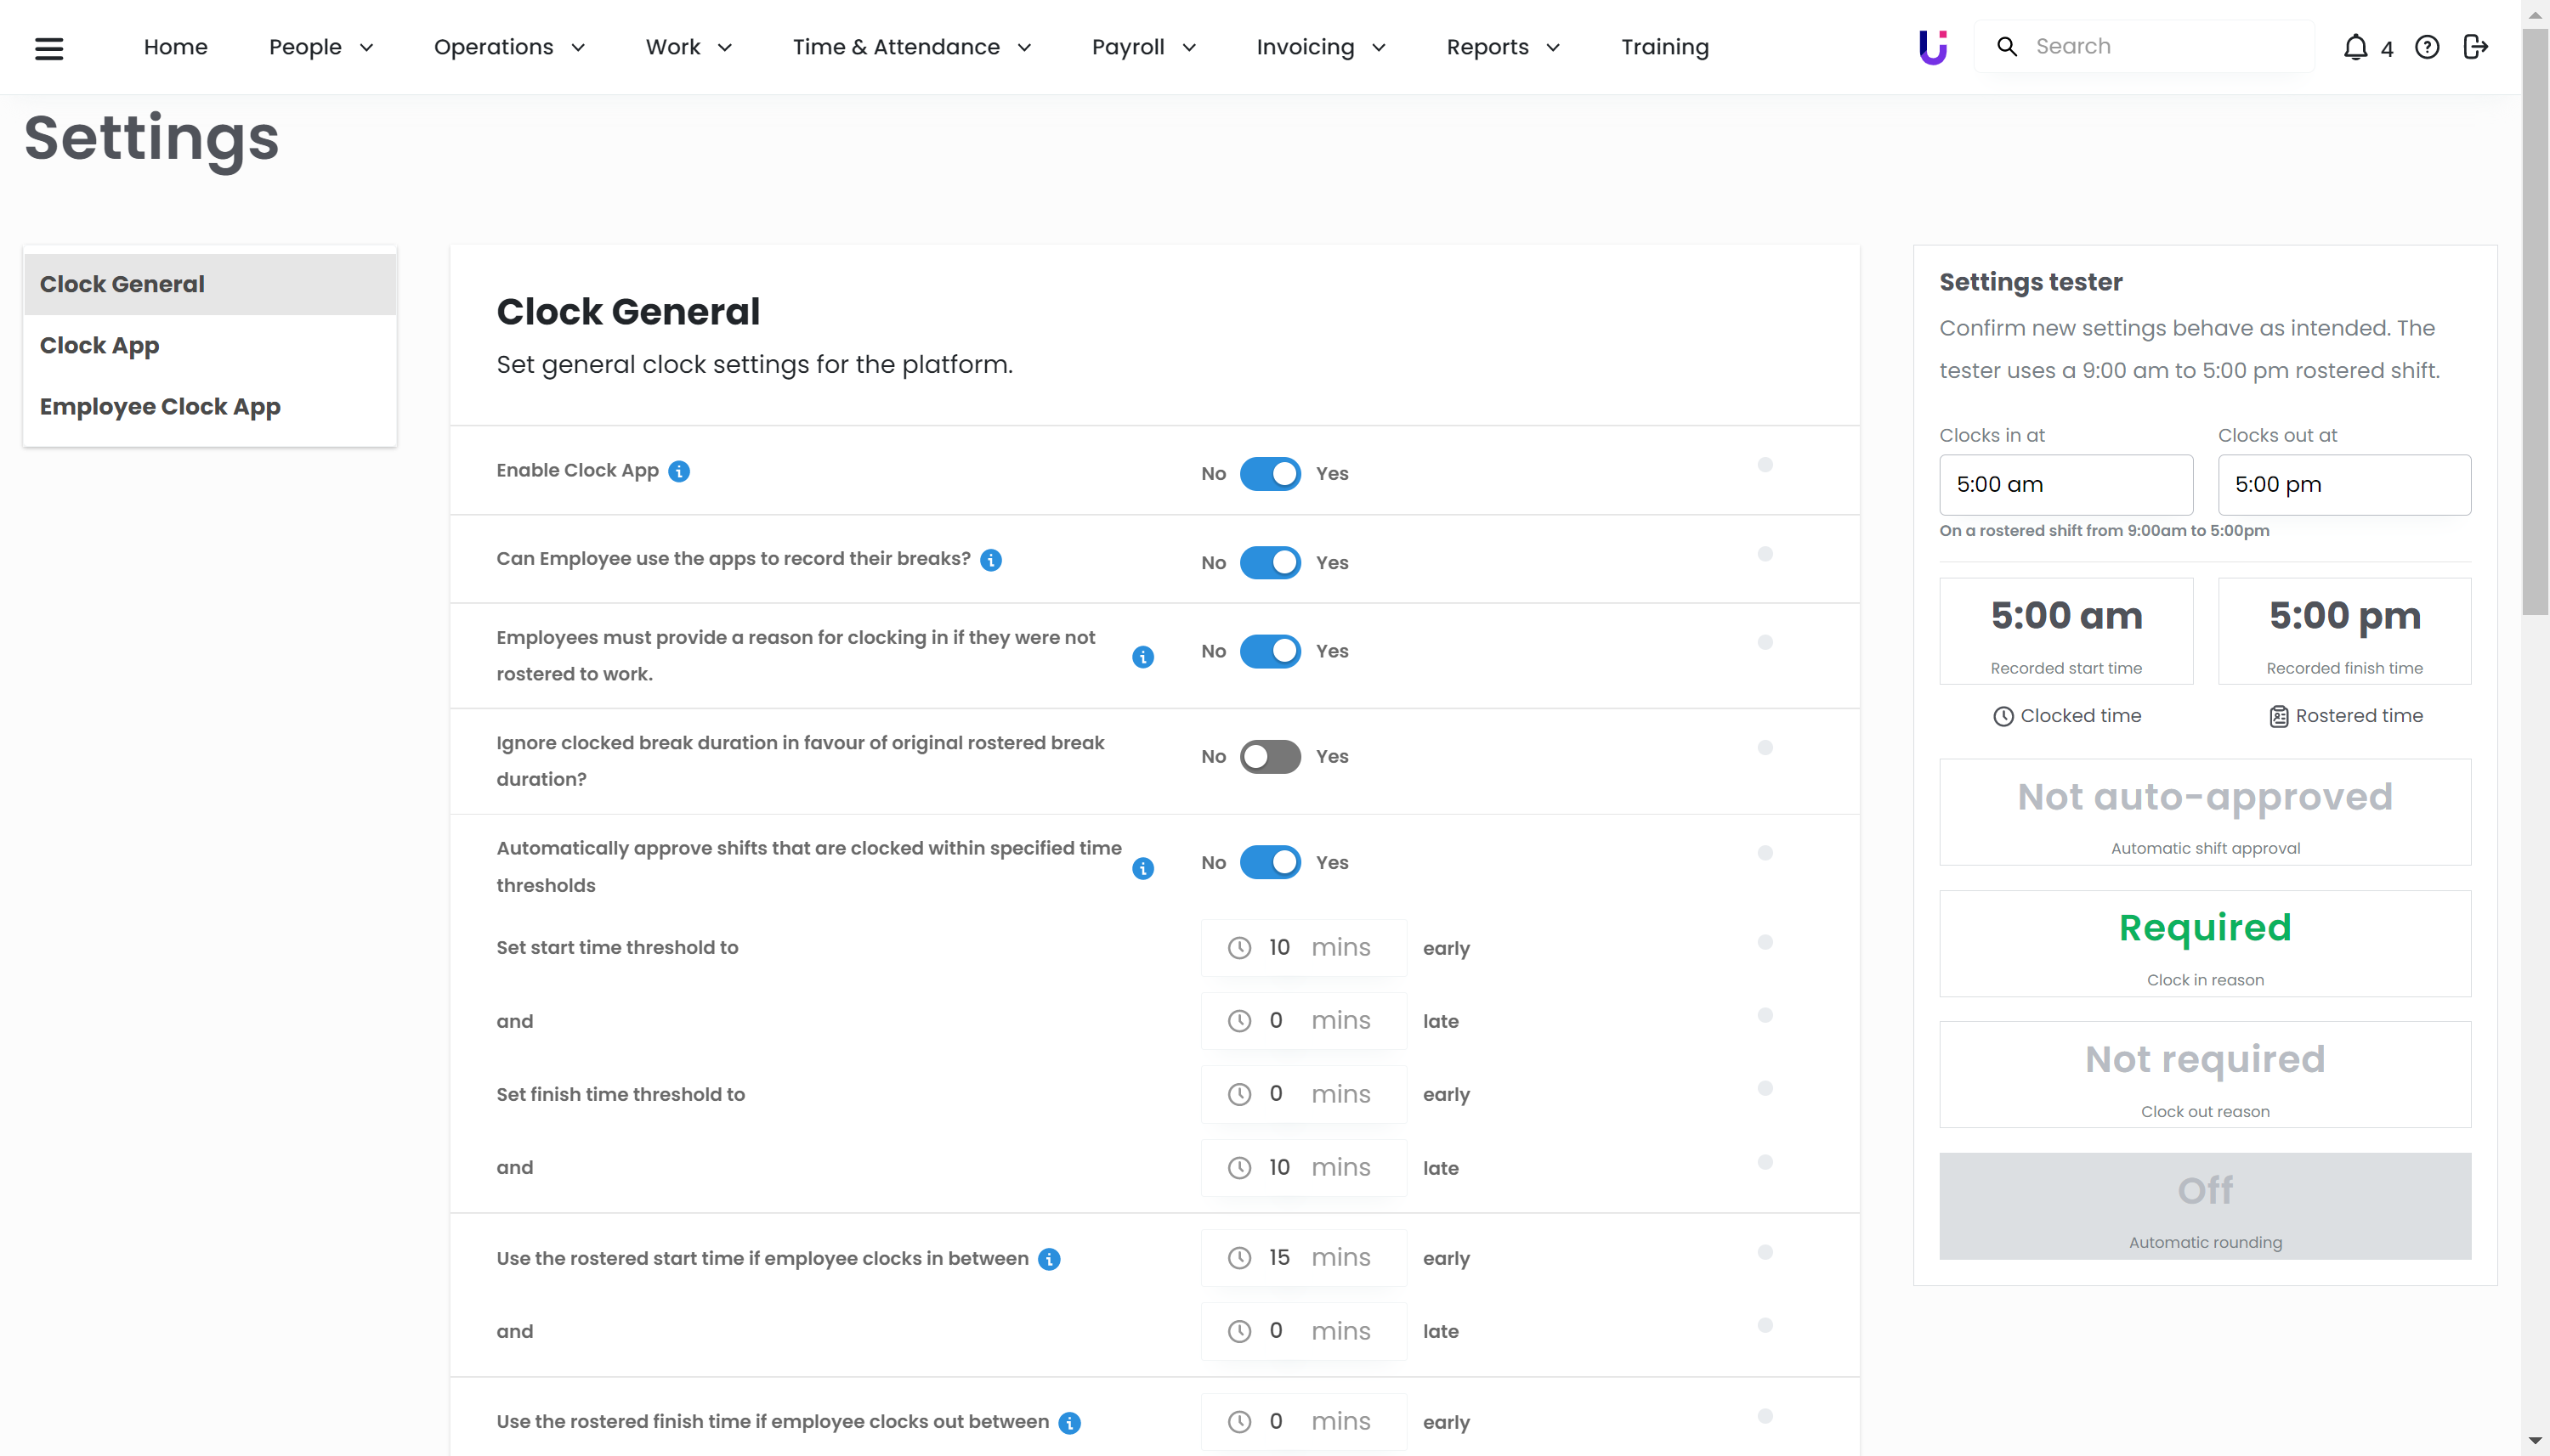Screen dimensions: 2550x1456
Task: Expand the People dropdown menu
Action: point(320,47)
